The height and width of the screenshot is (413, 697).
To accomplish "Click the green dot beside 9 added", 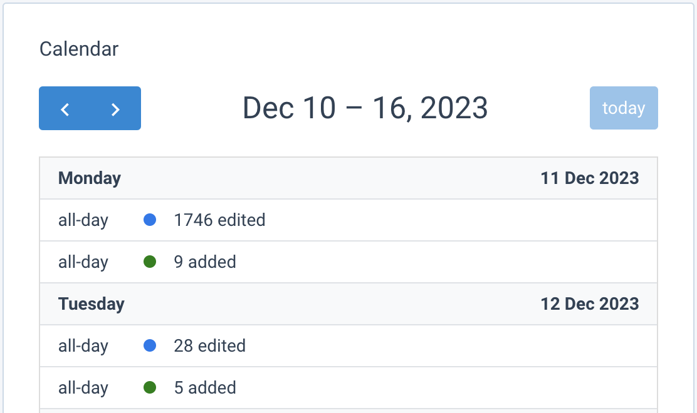I will click(x=150, y=262).
